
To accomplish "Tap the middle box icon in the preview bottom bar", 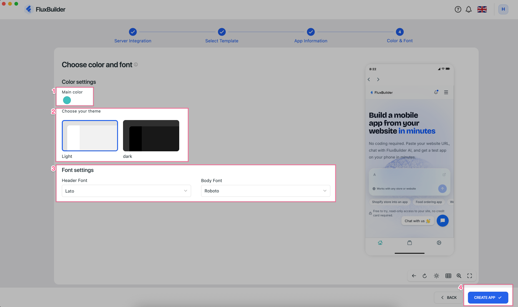I will [x=410, y=243].
